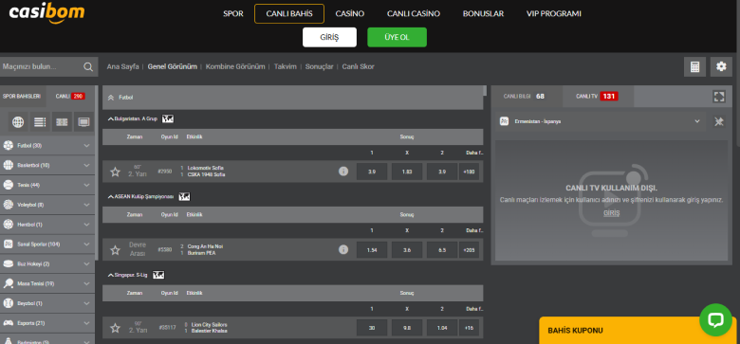Open the SPOR menu
Image resolution: width=740 pixels, height=344 pixels.
click(233, 13)
